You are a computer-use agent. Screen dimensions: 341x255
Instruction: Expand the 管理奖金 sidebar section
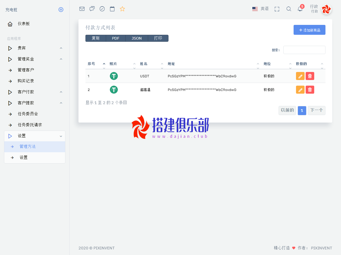point(35,59)
